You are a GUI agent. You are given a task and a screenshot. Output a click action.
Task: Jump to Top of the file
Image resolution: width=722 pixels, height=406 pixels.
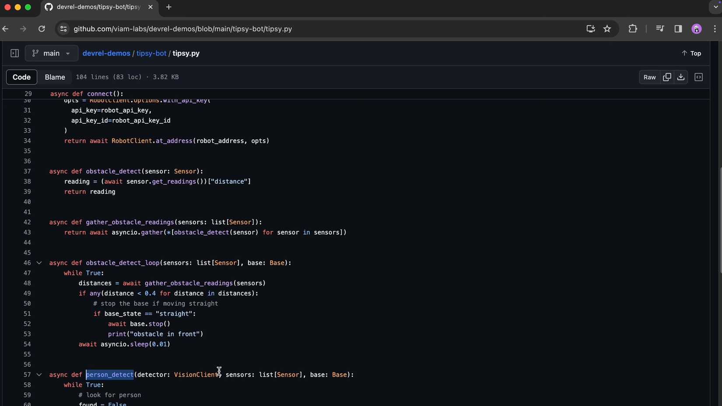pos(691,53)
